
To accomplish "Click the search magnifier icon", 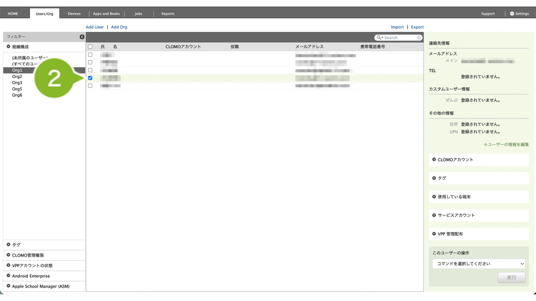I will 379,38.
